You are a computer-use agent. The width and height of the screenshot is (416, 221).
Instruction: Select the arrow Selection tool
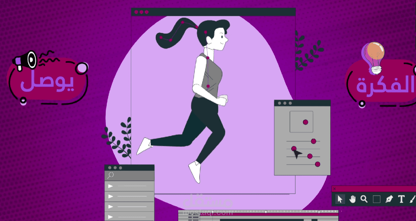coord(340,199)
